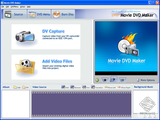Click the green round preview button
160x120 pixels.
tap(97, 80)
